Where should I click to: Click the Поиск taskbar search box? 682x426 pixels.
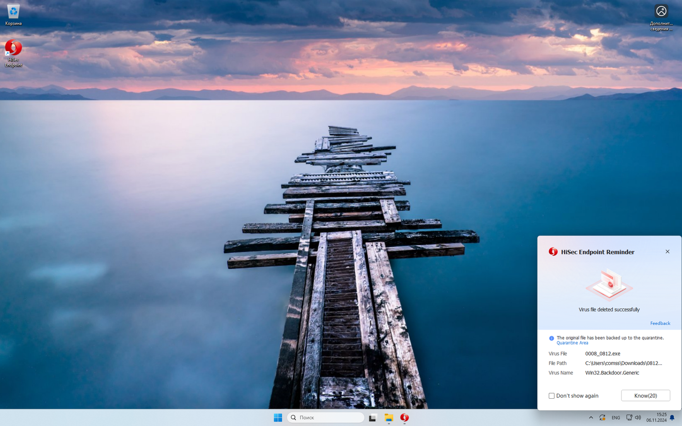326,417
